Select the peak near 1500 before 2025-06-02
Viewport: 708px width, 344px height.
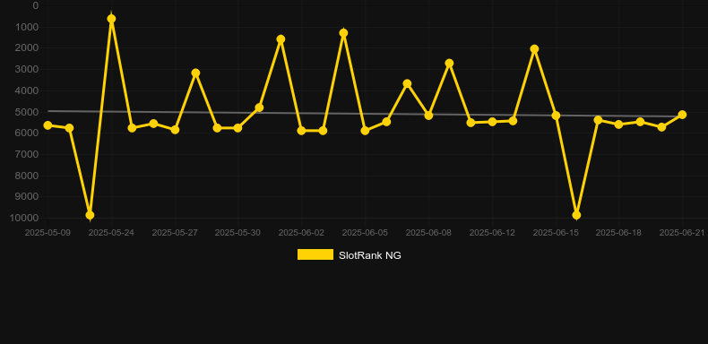(x=281, y=39)
